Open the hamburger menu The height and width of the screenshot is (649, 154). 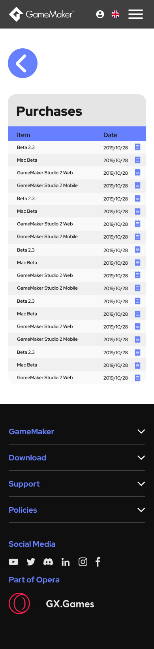tap(136, 14)
